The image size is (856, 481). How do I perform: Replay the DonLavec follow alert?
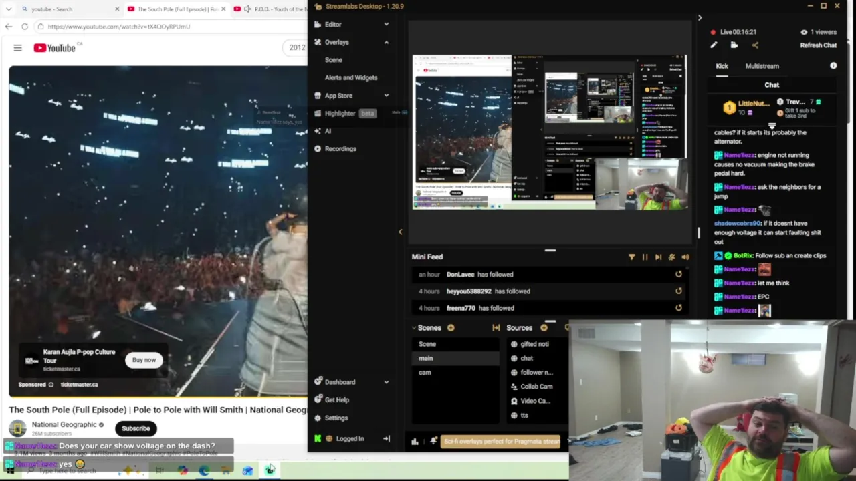(678, 274)
